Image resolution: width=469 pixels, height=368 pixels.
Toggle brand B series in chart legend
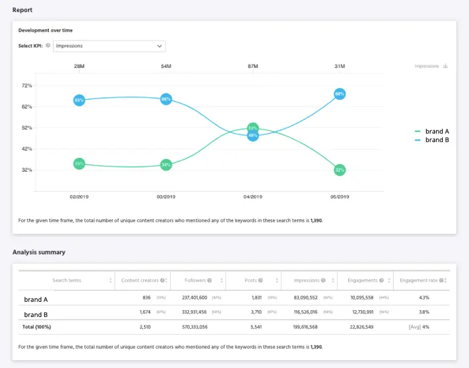click(x=431, y=140)
